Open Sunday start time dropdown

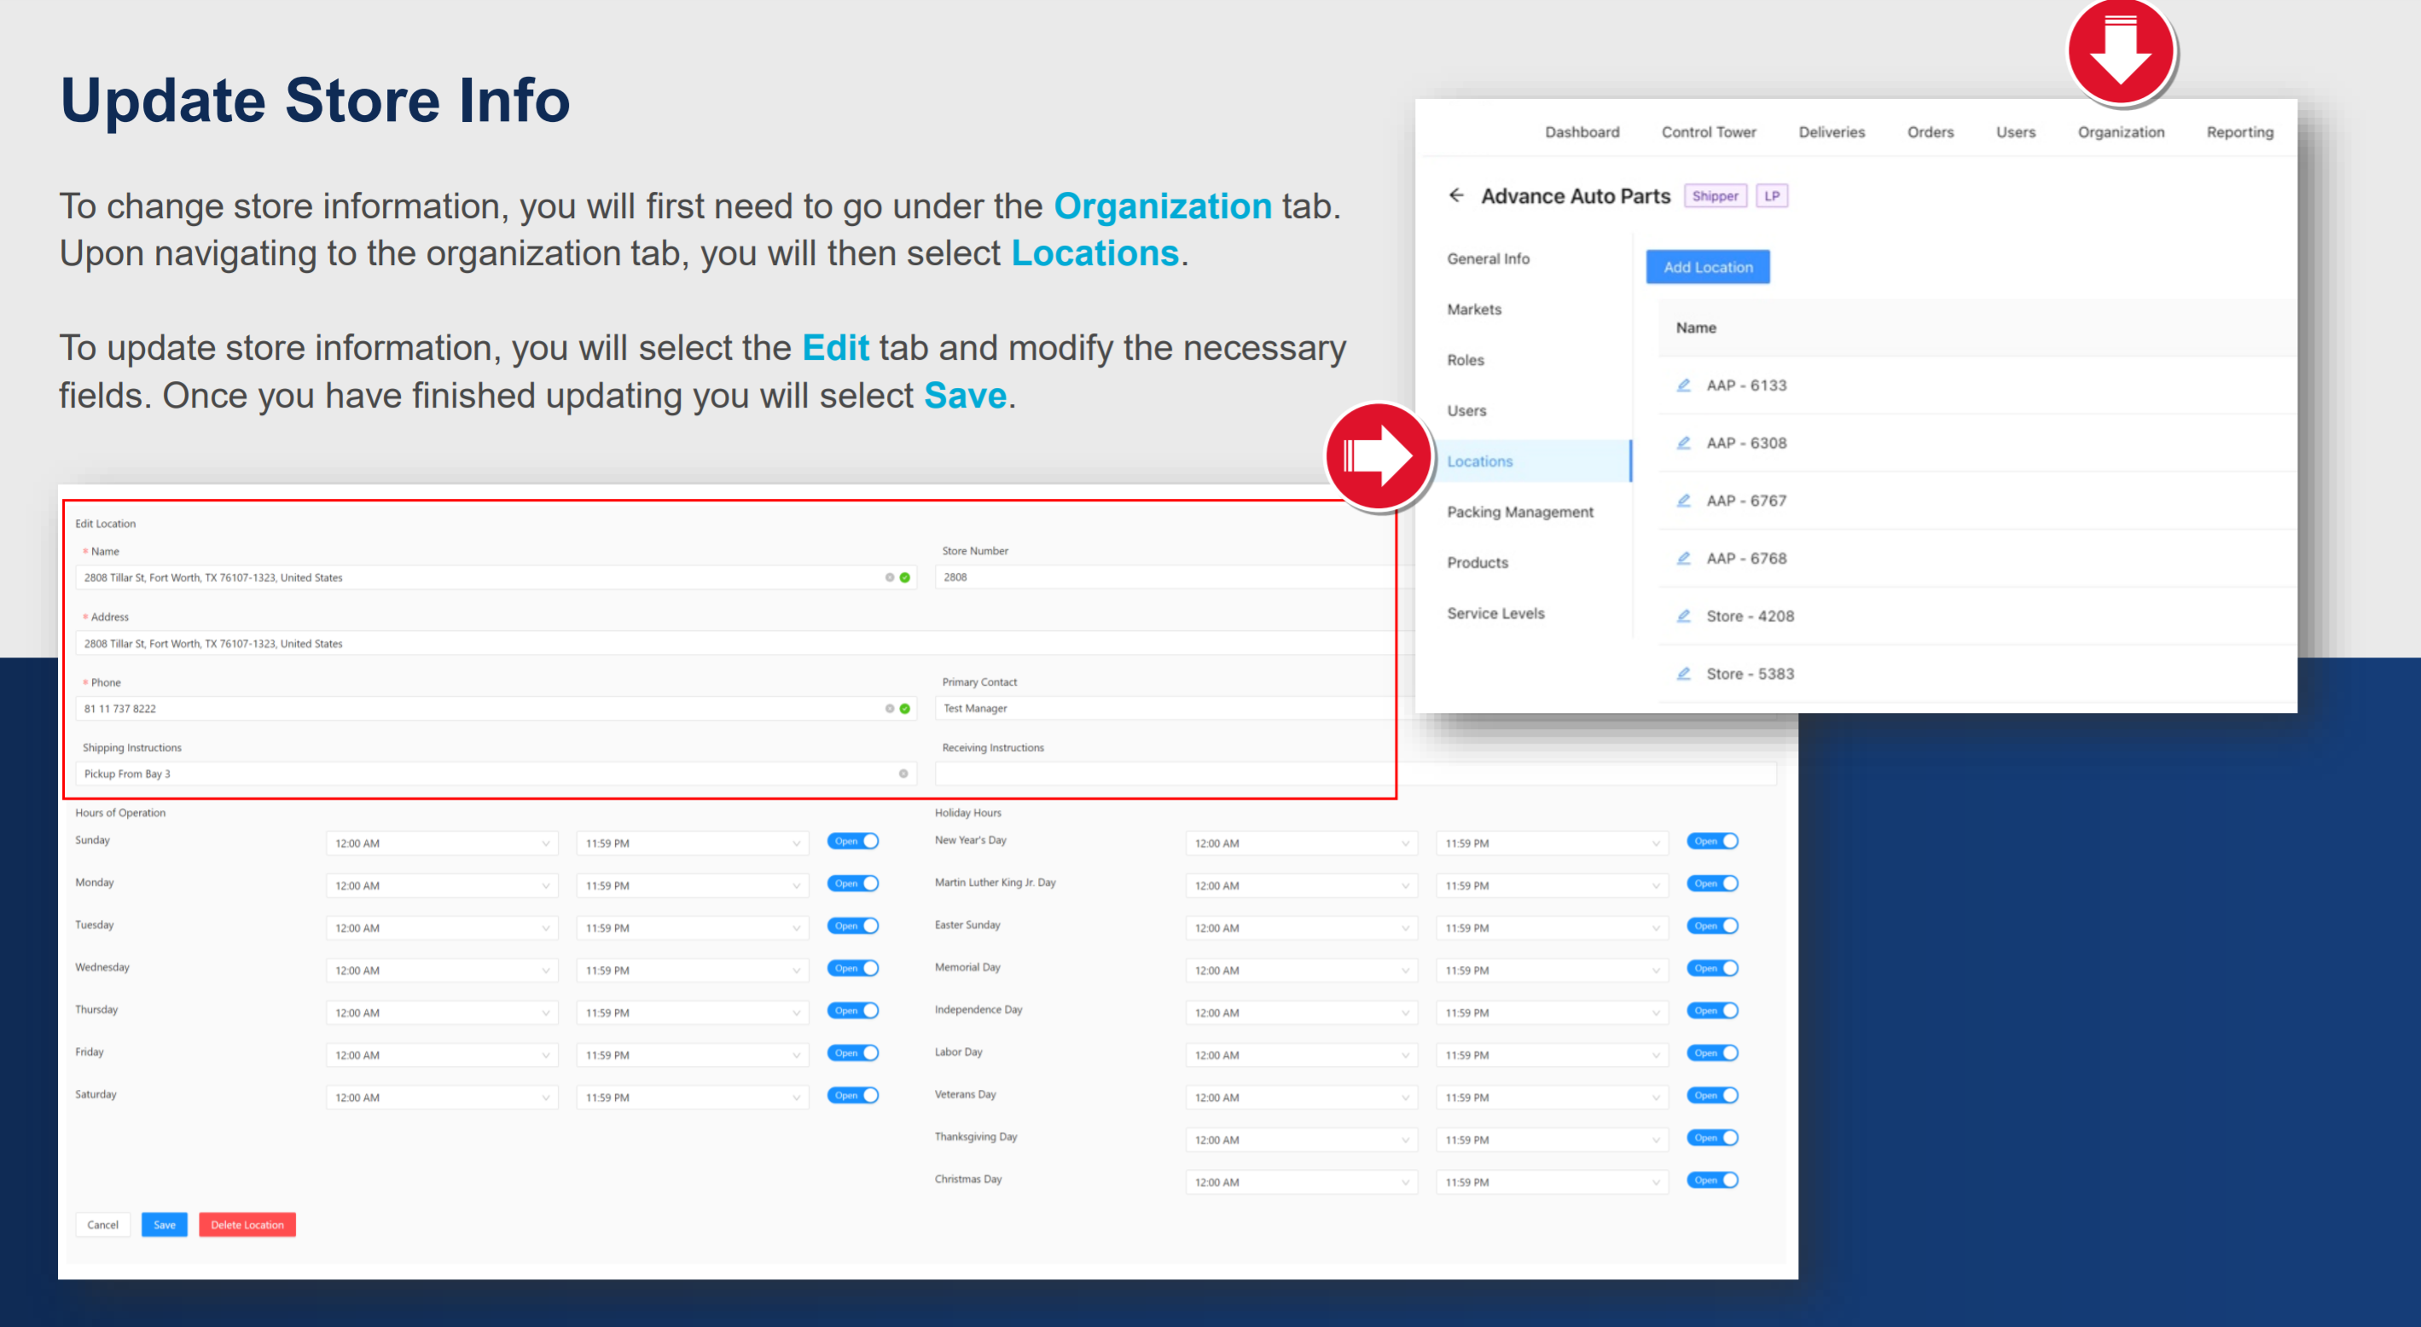pyautogui.click(x=442, y=843)
